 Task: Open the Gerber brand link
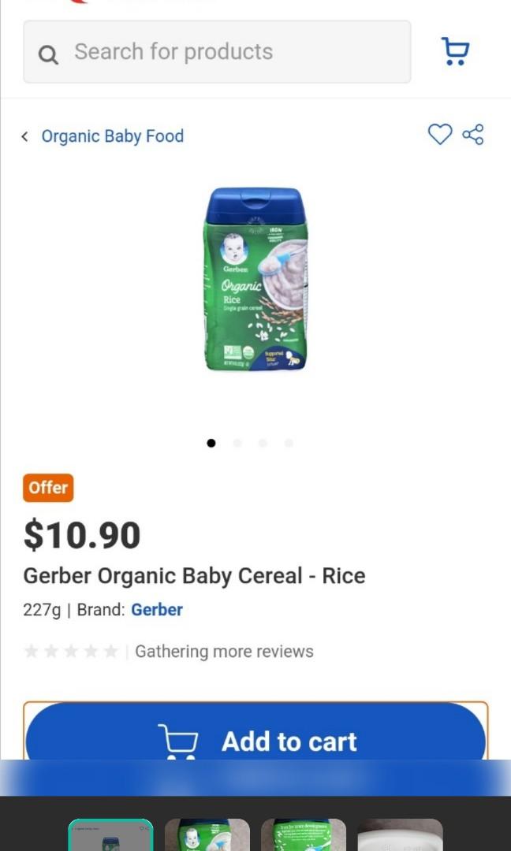[x=156, y=610]
